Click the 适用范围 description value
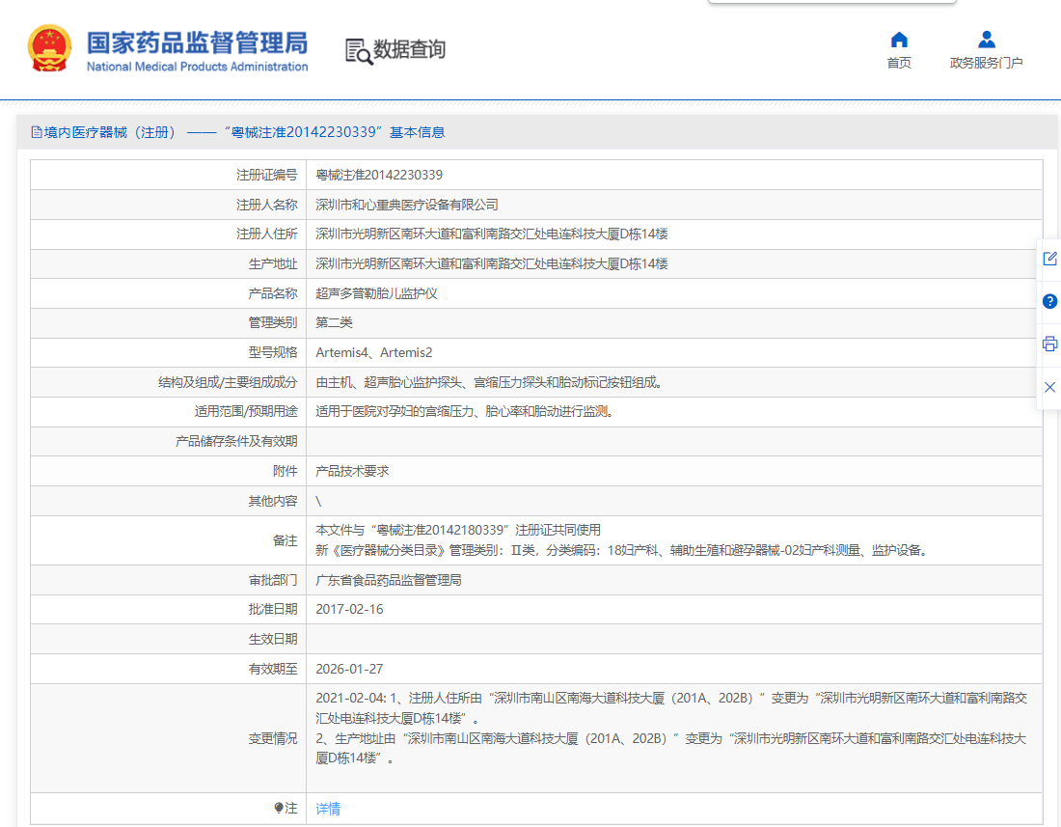This screenshot has width=1061, height=827. pos(466,411)
